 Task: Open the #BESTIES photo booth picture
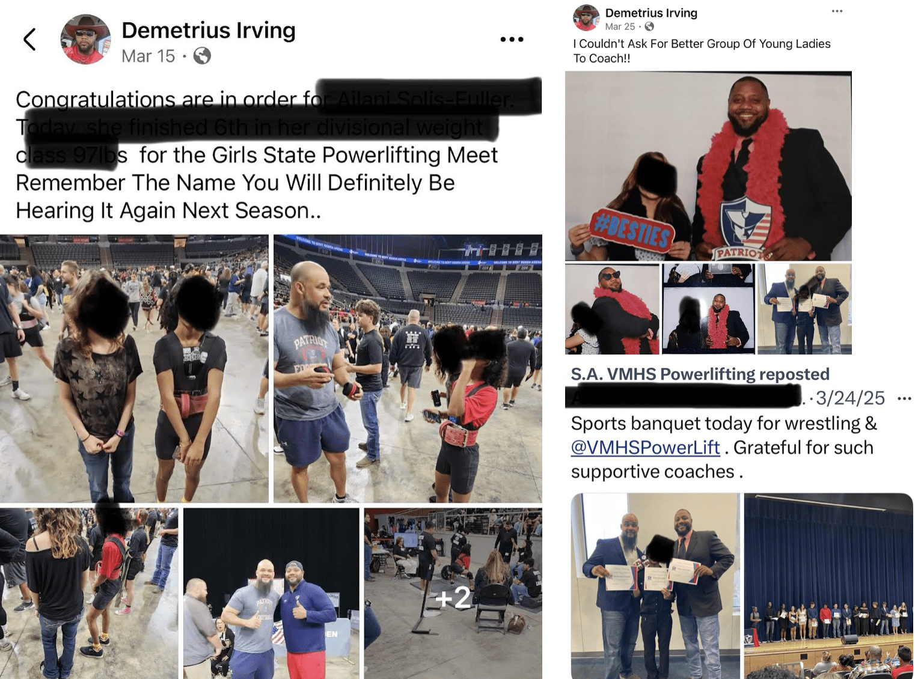click(708, 166)
